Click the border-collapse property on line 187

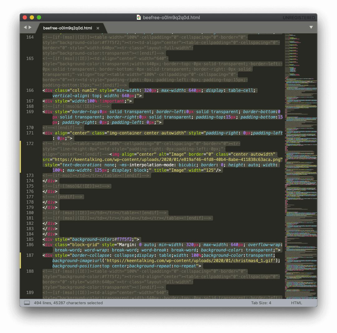(90, 255)
